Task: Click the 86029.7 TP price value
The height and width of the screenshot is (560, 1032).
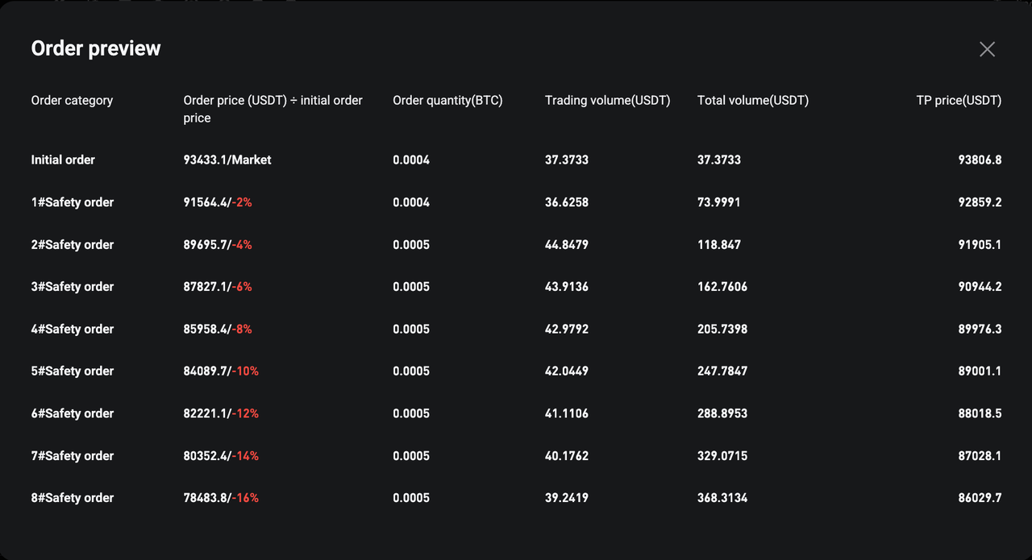Action: pos(980,498)
